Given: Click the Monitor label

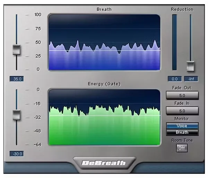Looking at the screenshot, I should [x=182, y=119].
